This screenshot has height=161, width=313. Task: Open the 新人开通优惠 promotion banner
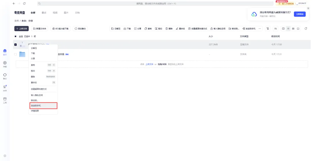point(286,3)
